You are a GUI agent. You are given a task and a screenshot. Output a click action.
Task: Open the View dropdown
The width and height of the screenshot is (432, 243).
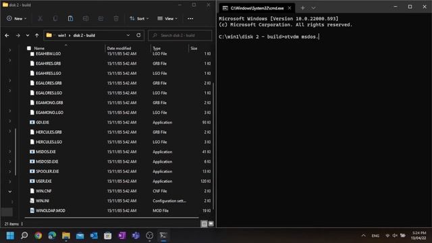coord(167,18)
